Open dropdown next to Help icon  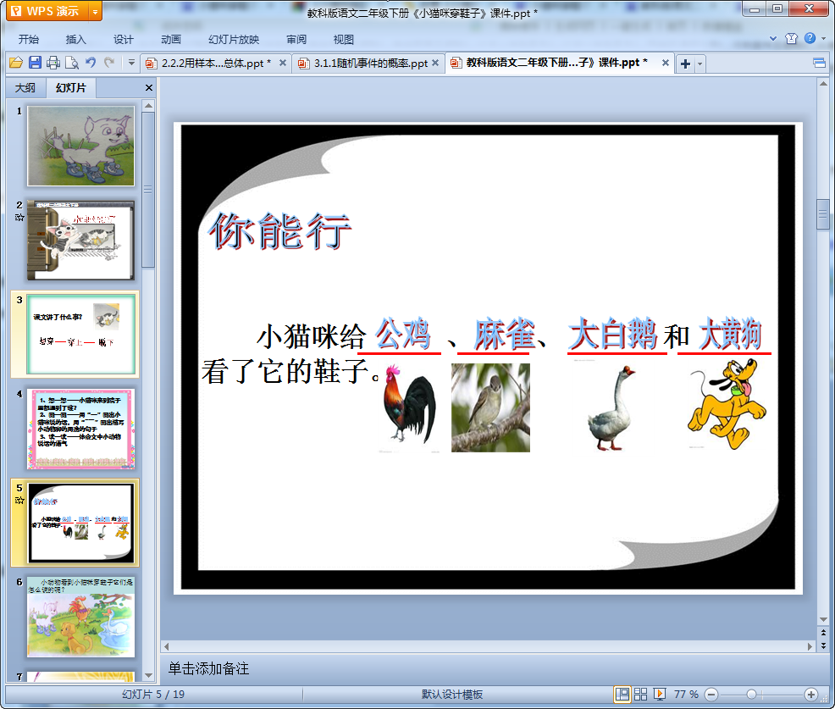click(x=823, y=38)
